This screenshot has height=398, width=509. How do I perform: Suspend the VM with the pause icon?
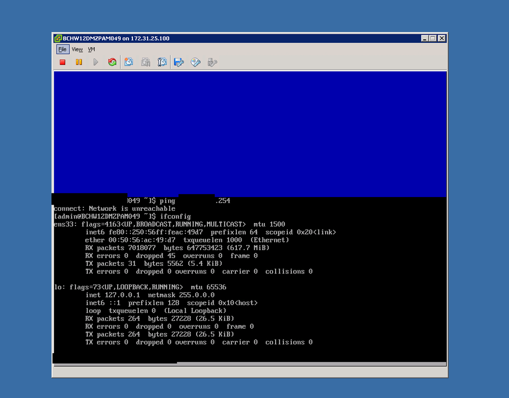(79, 62)
